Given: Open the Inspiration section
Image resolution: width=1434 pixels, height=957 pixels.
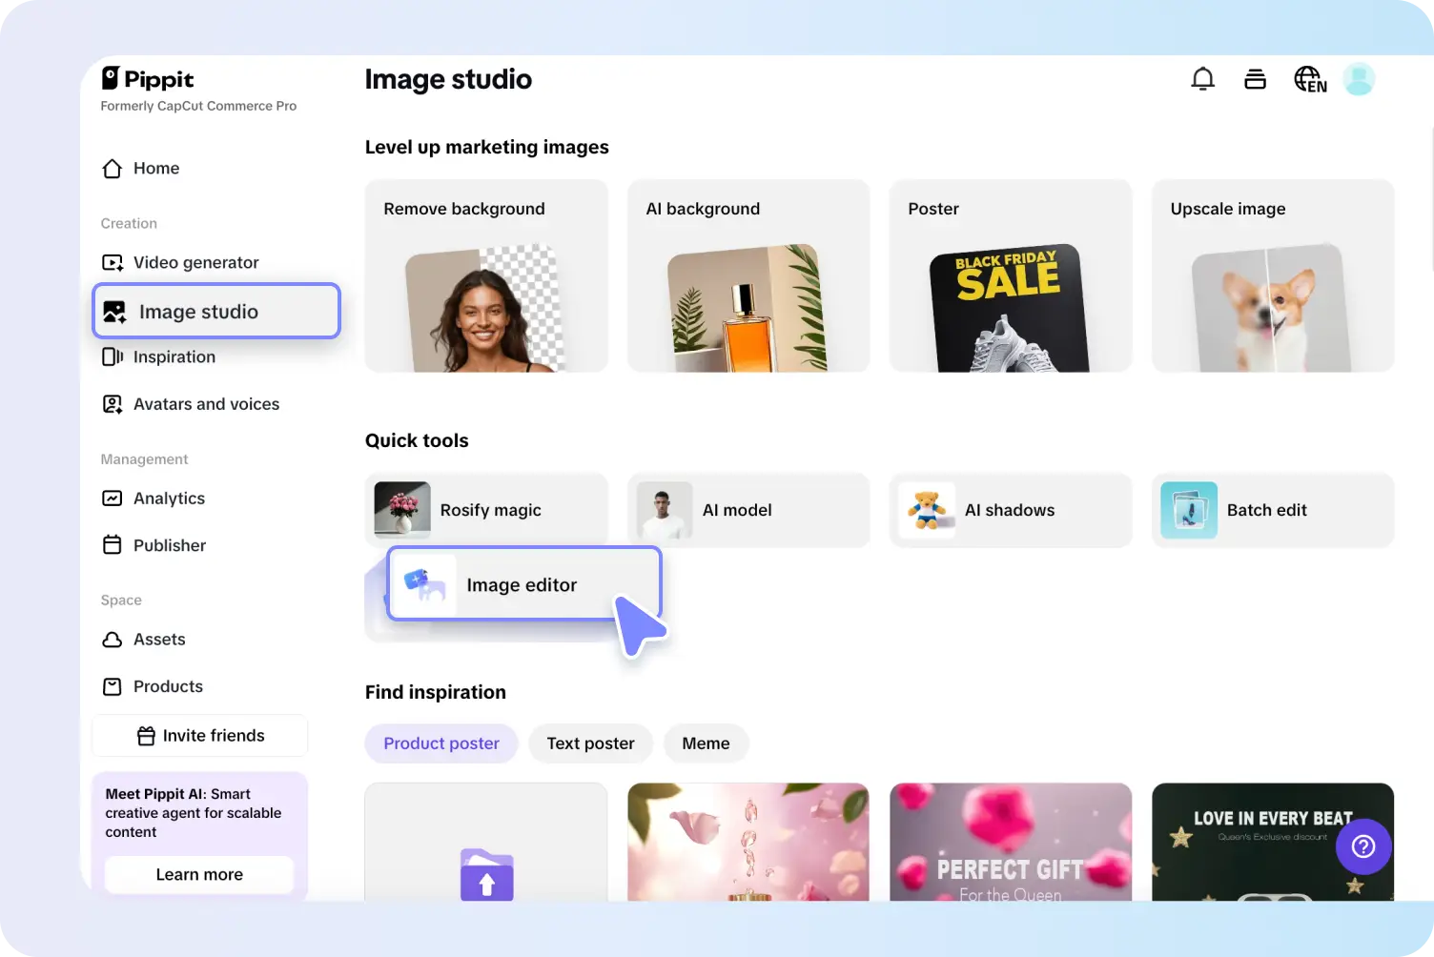Looking at the screenshot, I should tap(174, 356).
